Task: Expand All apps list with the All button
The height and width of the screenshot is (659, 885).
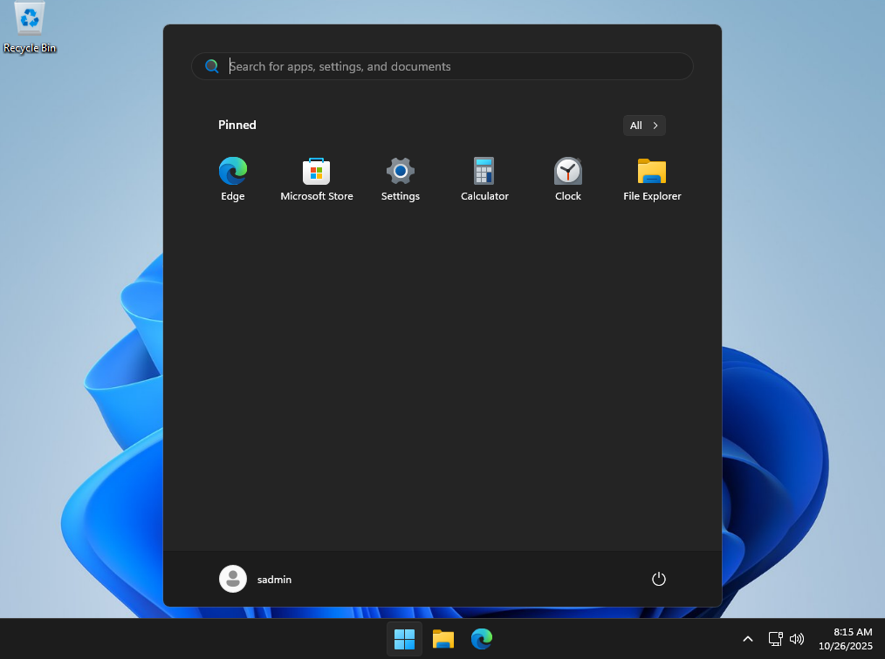Action: 644,126
